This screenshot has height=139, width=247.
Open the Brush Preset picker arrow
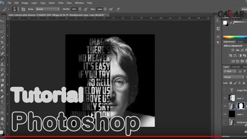(18, 9)
